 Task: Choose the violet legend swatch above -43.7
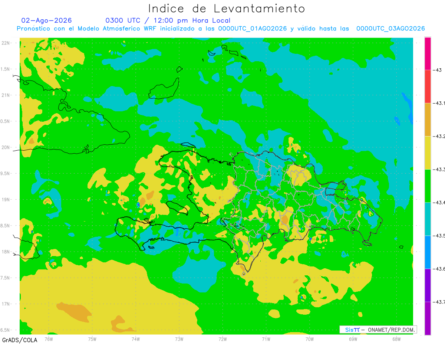428,285
